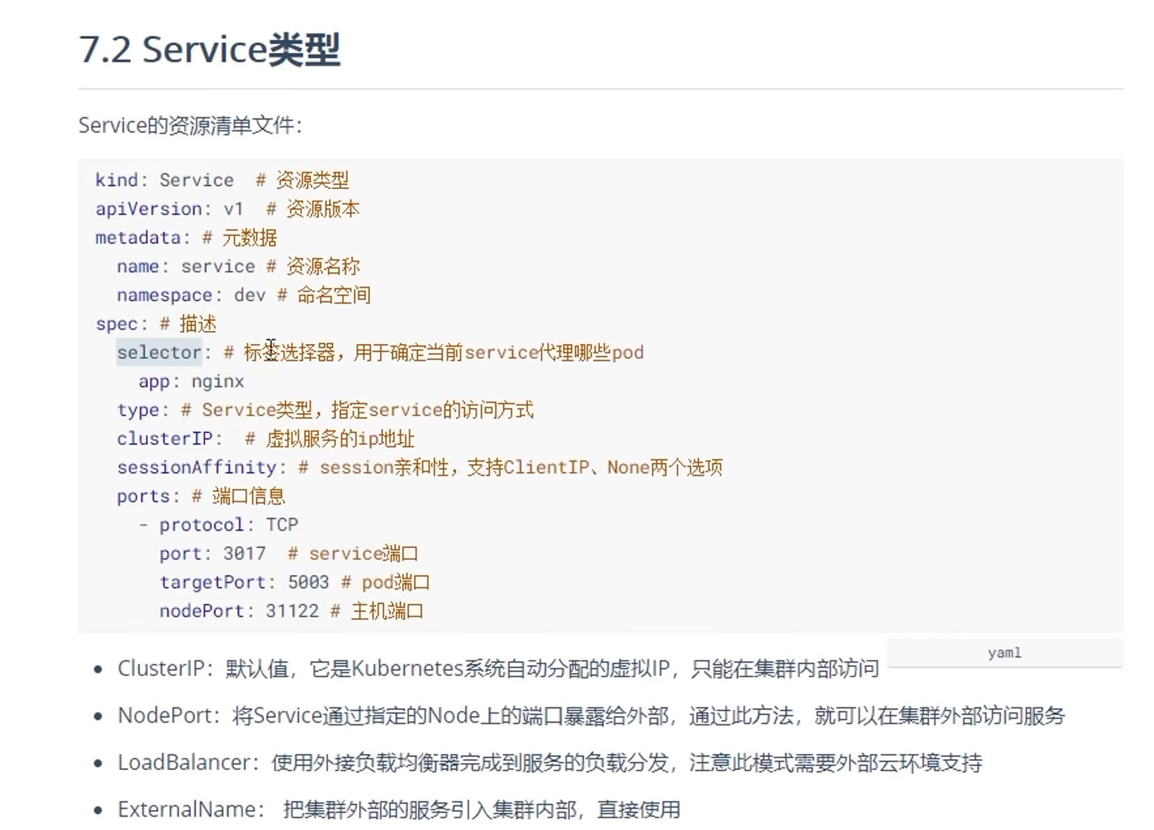The height and width of the screenshot is (830, 1154).
Task: Click the "# 资源类型" comment
Action: pyautogui.click(x=302, y=180)
